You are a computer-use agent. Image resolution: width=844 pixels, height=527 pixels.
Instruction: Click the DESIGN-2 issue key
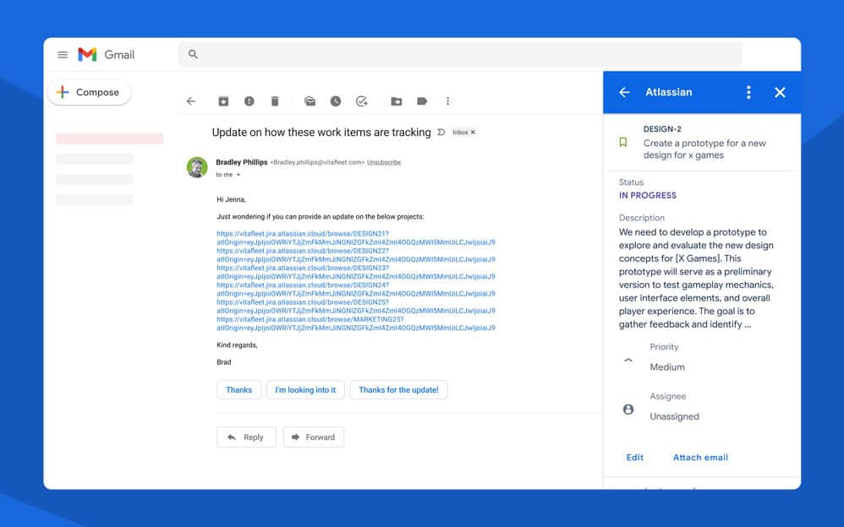[x=662, y=129]
